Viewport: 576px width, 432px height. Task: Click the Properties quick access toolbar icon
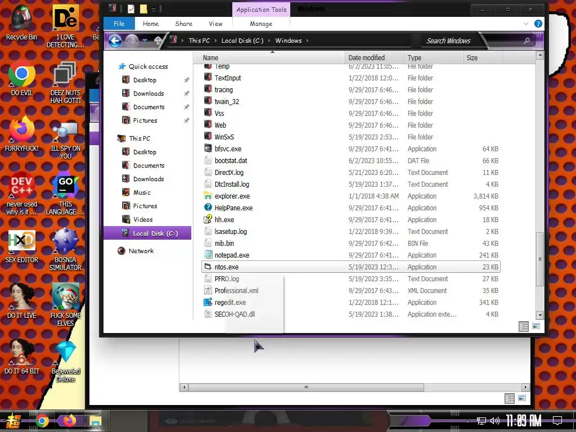[130, 9]
